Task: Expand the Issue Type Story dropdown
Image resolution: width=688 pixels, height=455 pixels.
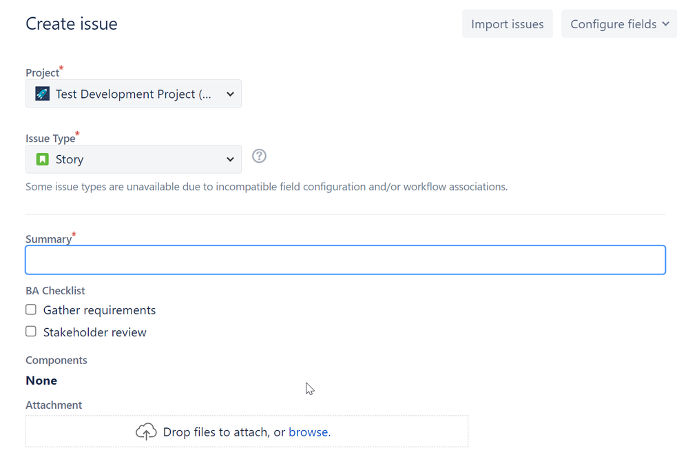Action: click(134, 159)
